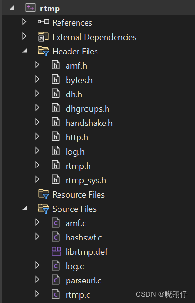Click the rtmp.h header file icon
The height and width of the screenshot is (303, 195).
point(56,165)
